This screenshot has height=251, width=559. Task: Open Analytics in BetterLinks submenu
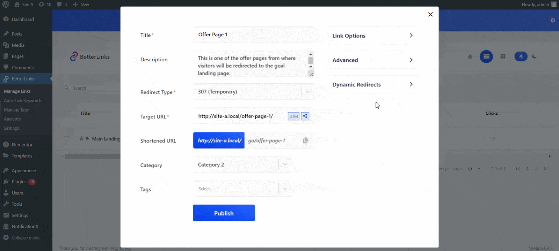(x=12, y=119)
